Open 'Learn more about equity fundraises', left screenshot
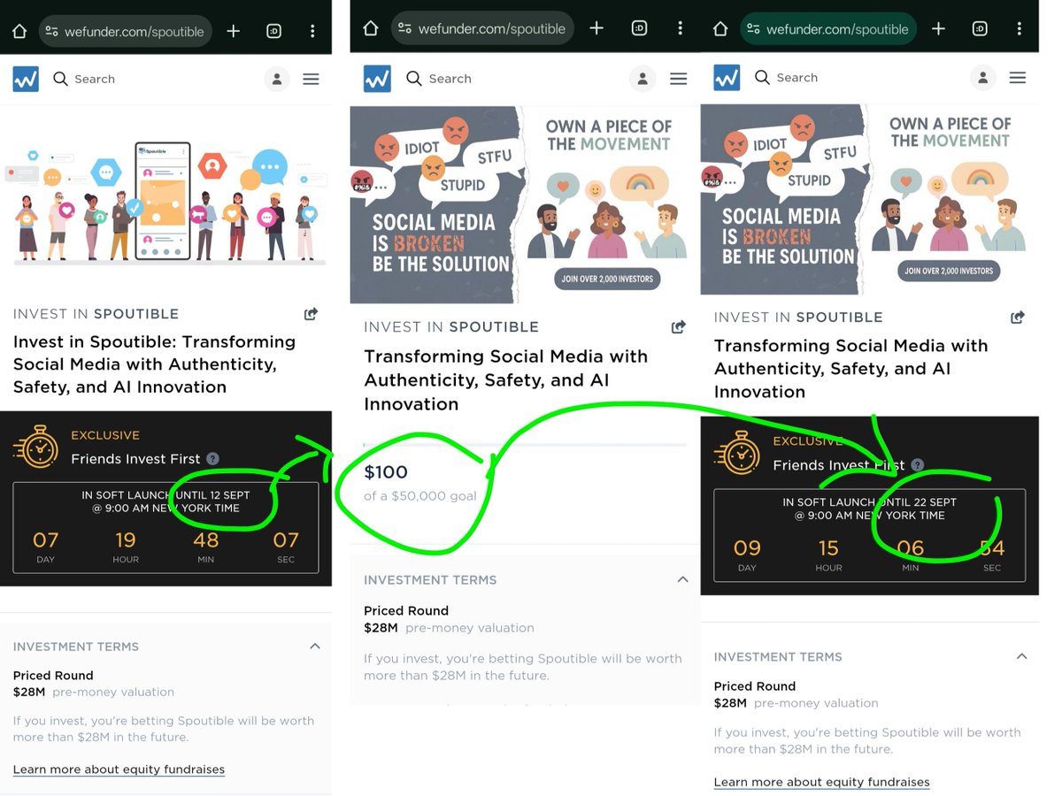The width and height of the screenshot is (1062, 796). pyautogui.click(x=119, y=769)
